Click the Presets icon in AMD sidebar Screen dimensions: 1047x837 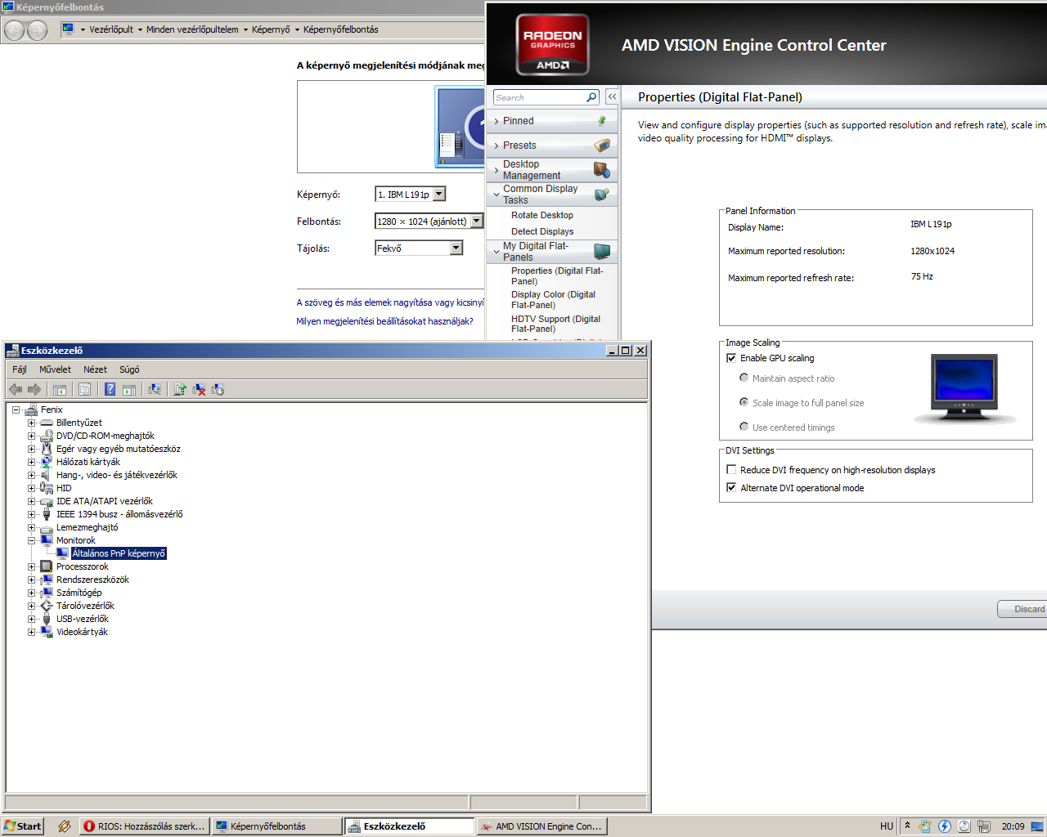tap(602, 145)
